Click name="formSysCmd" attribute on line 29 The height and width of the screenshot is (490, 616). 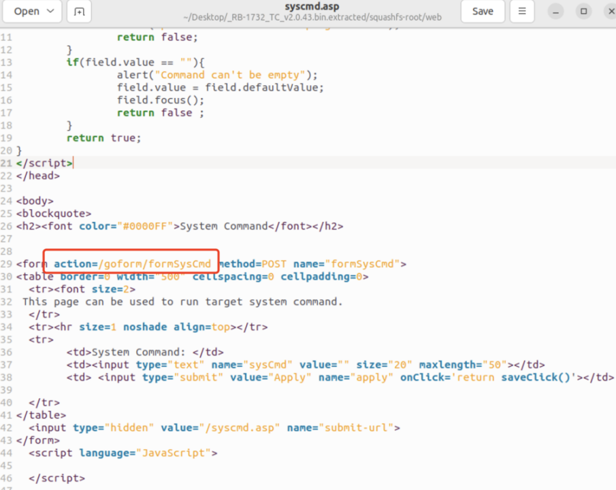pos(346,263)
